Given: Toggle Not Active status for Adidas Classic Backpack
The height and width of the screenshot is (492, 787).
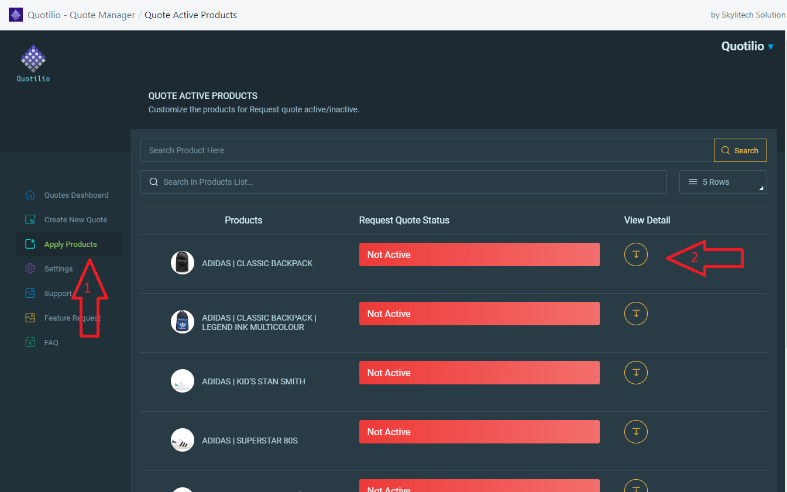Looking at the screenshot, I should point(479,254).
